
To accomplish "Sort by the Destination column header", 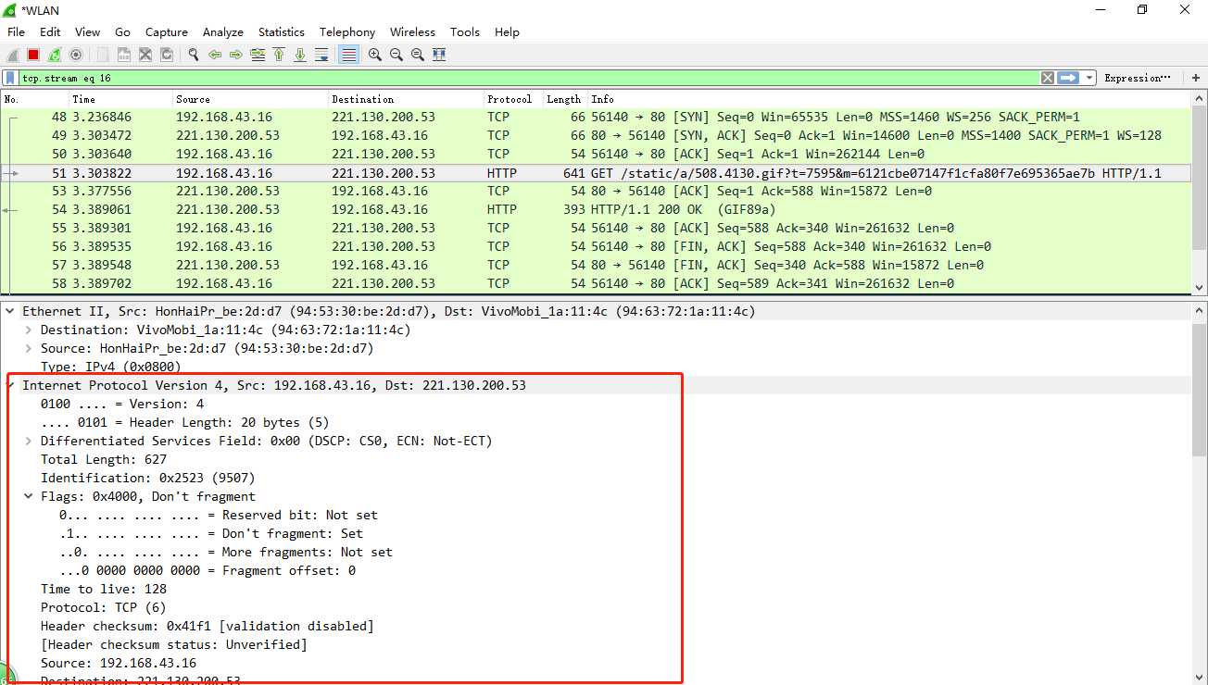I will (407, 99).
